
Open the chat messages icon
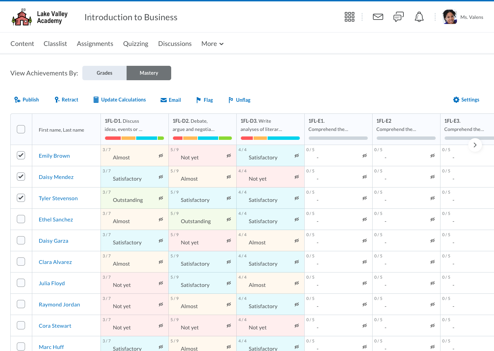click(x=398, y=16)
